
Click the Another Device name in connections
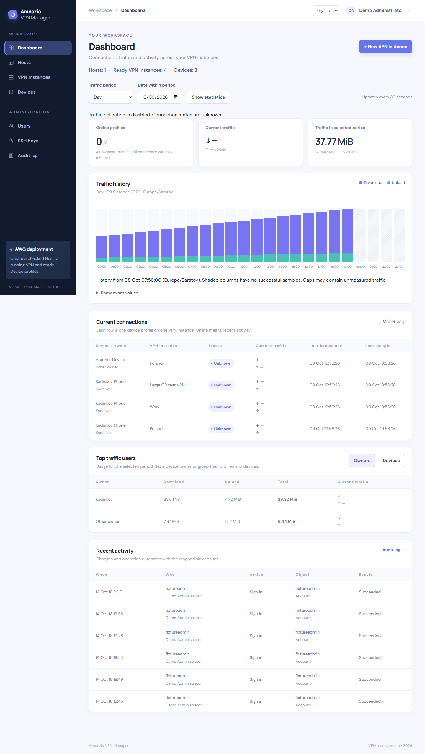110,360
